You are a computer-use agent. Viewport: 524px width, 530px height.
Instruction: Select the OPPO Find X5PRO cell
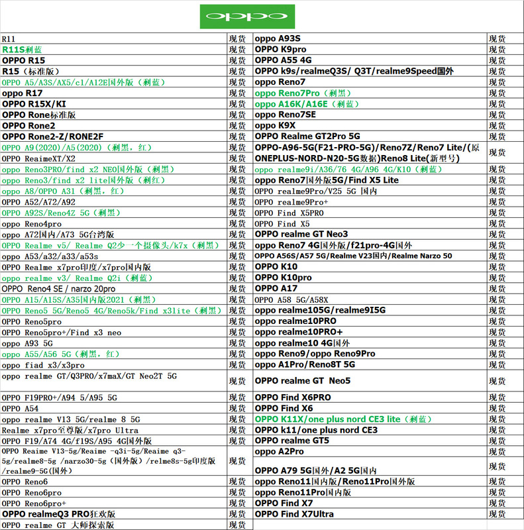point(370,213)
